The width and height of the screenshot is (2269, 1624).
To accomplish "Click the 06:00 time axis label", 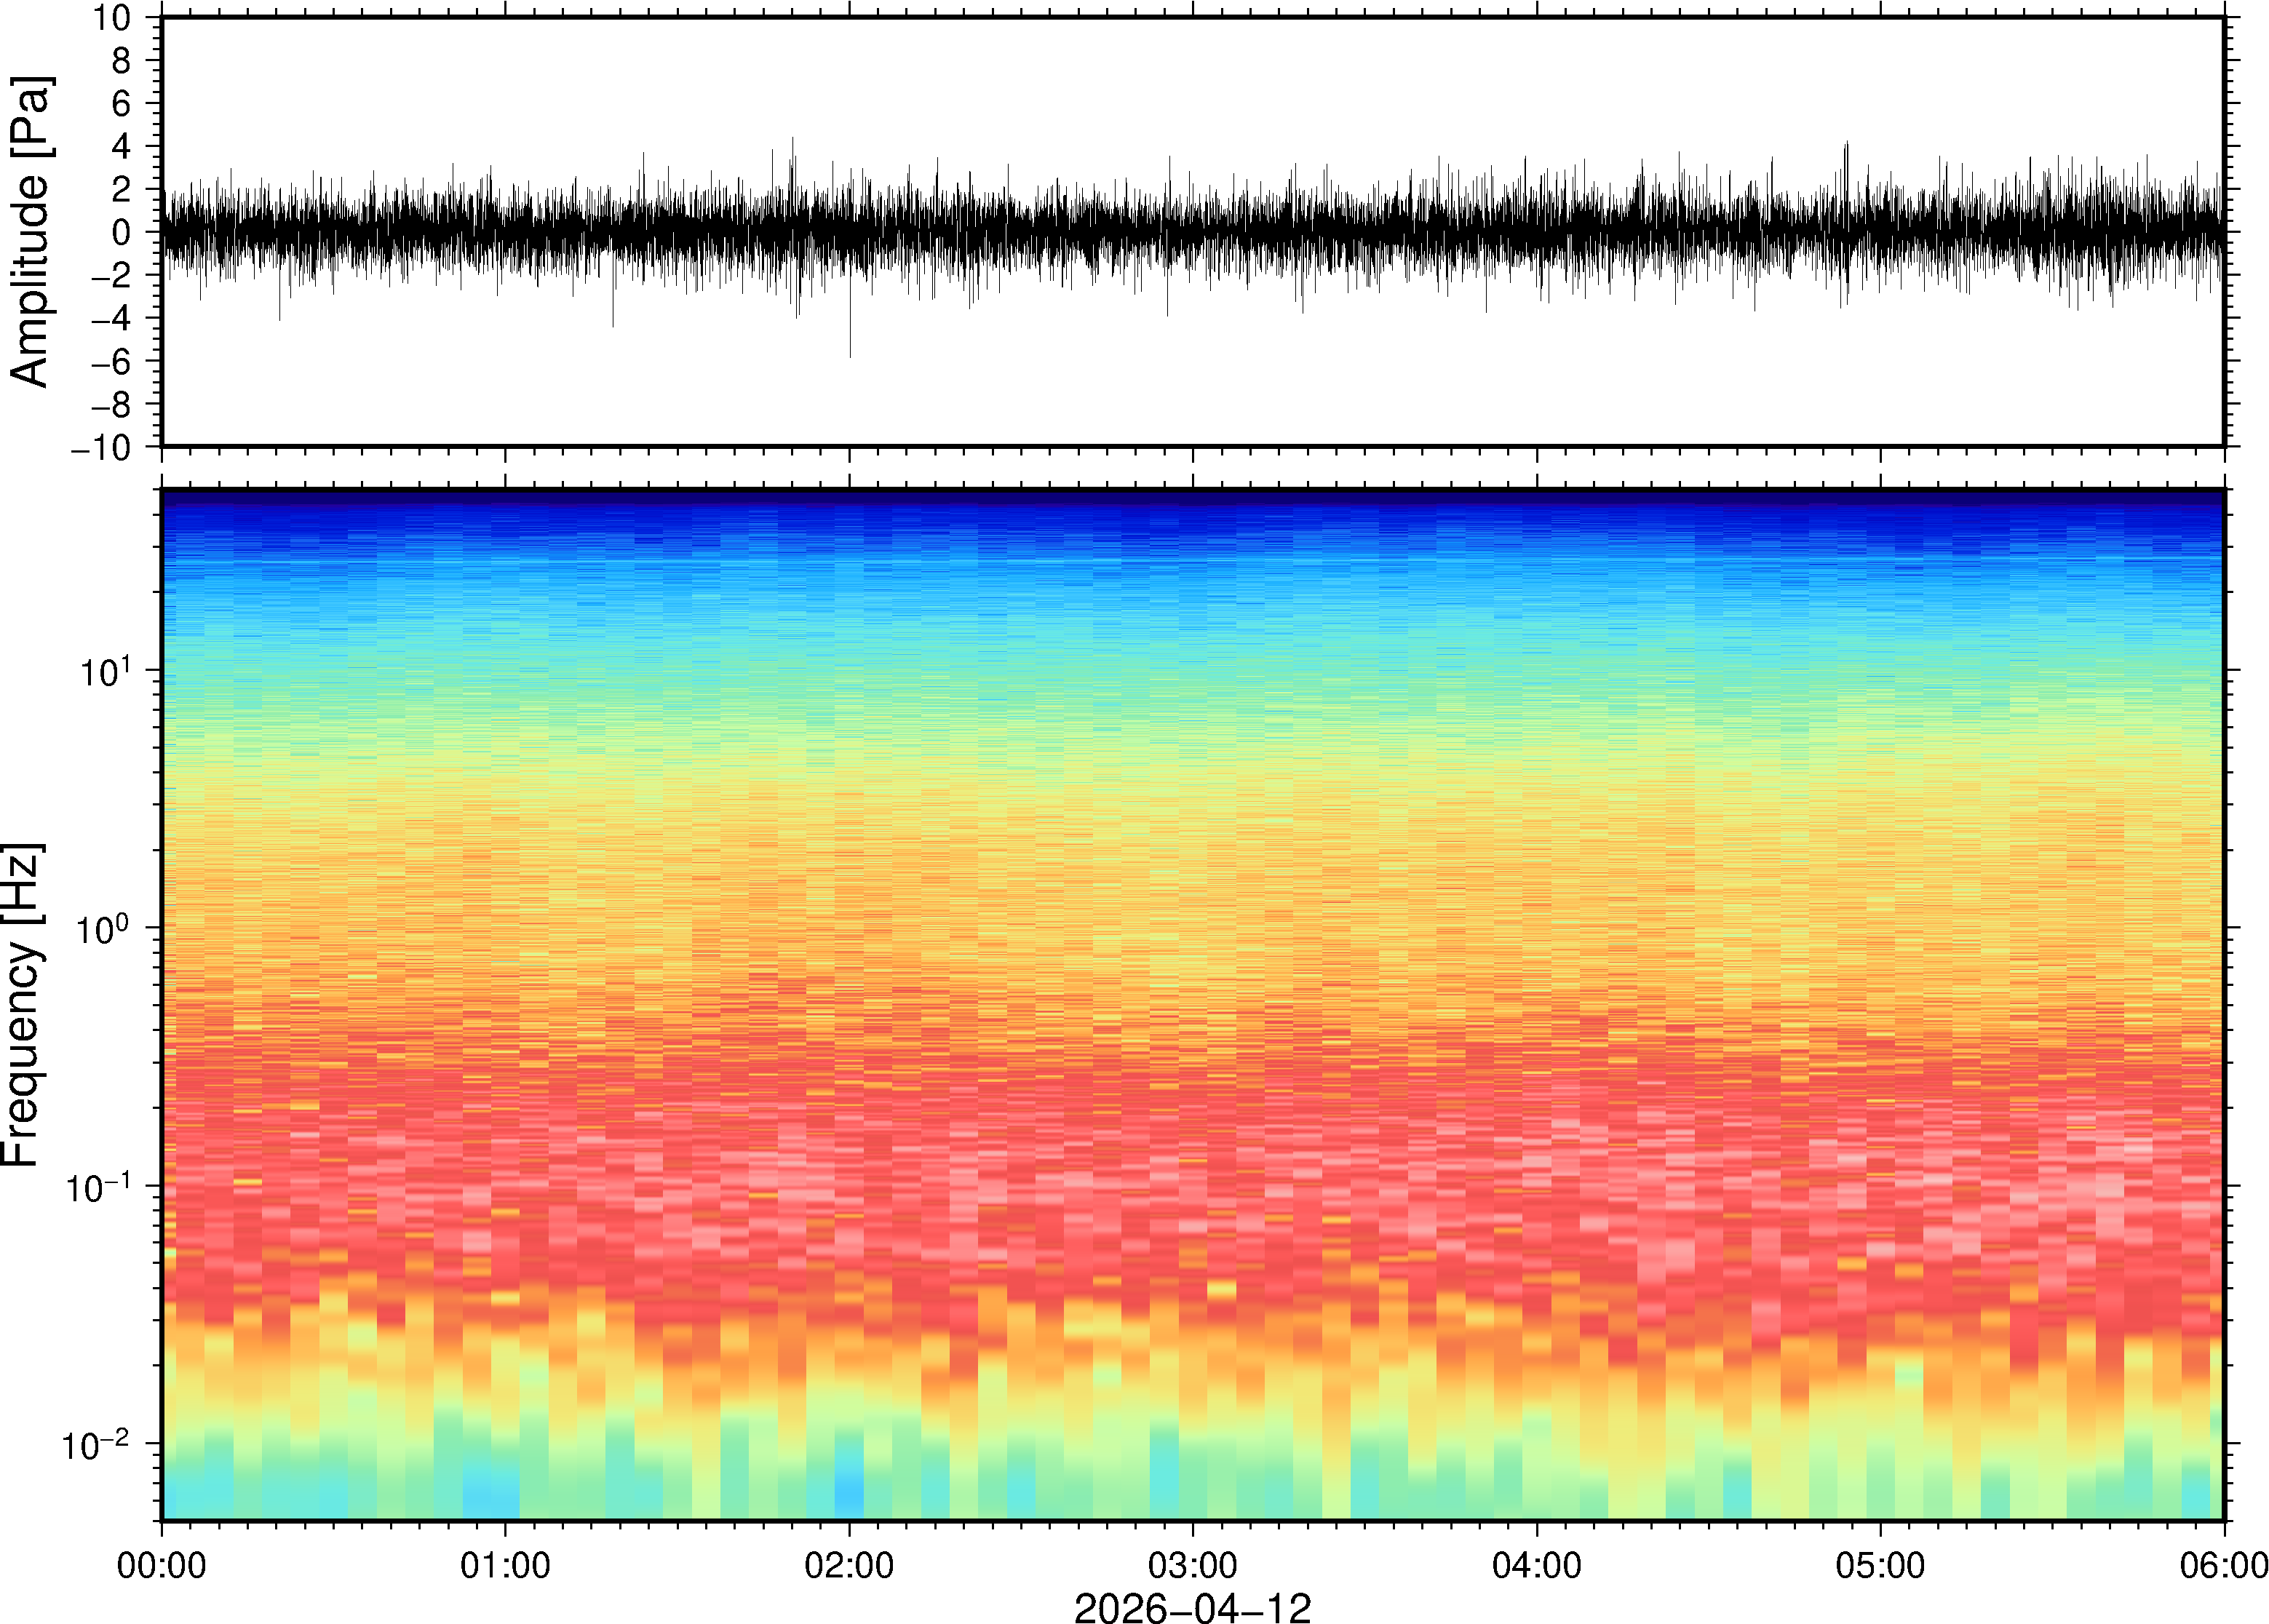I will point(2223,1565).
